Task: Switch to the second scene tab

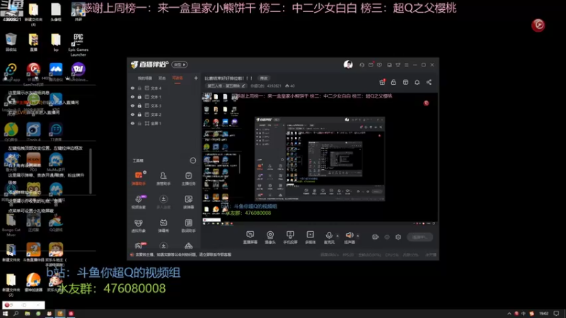Action: point(162,78)
